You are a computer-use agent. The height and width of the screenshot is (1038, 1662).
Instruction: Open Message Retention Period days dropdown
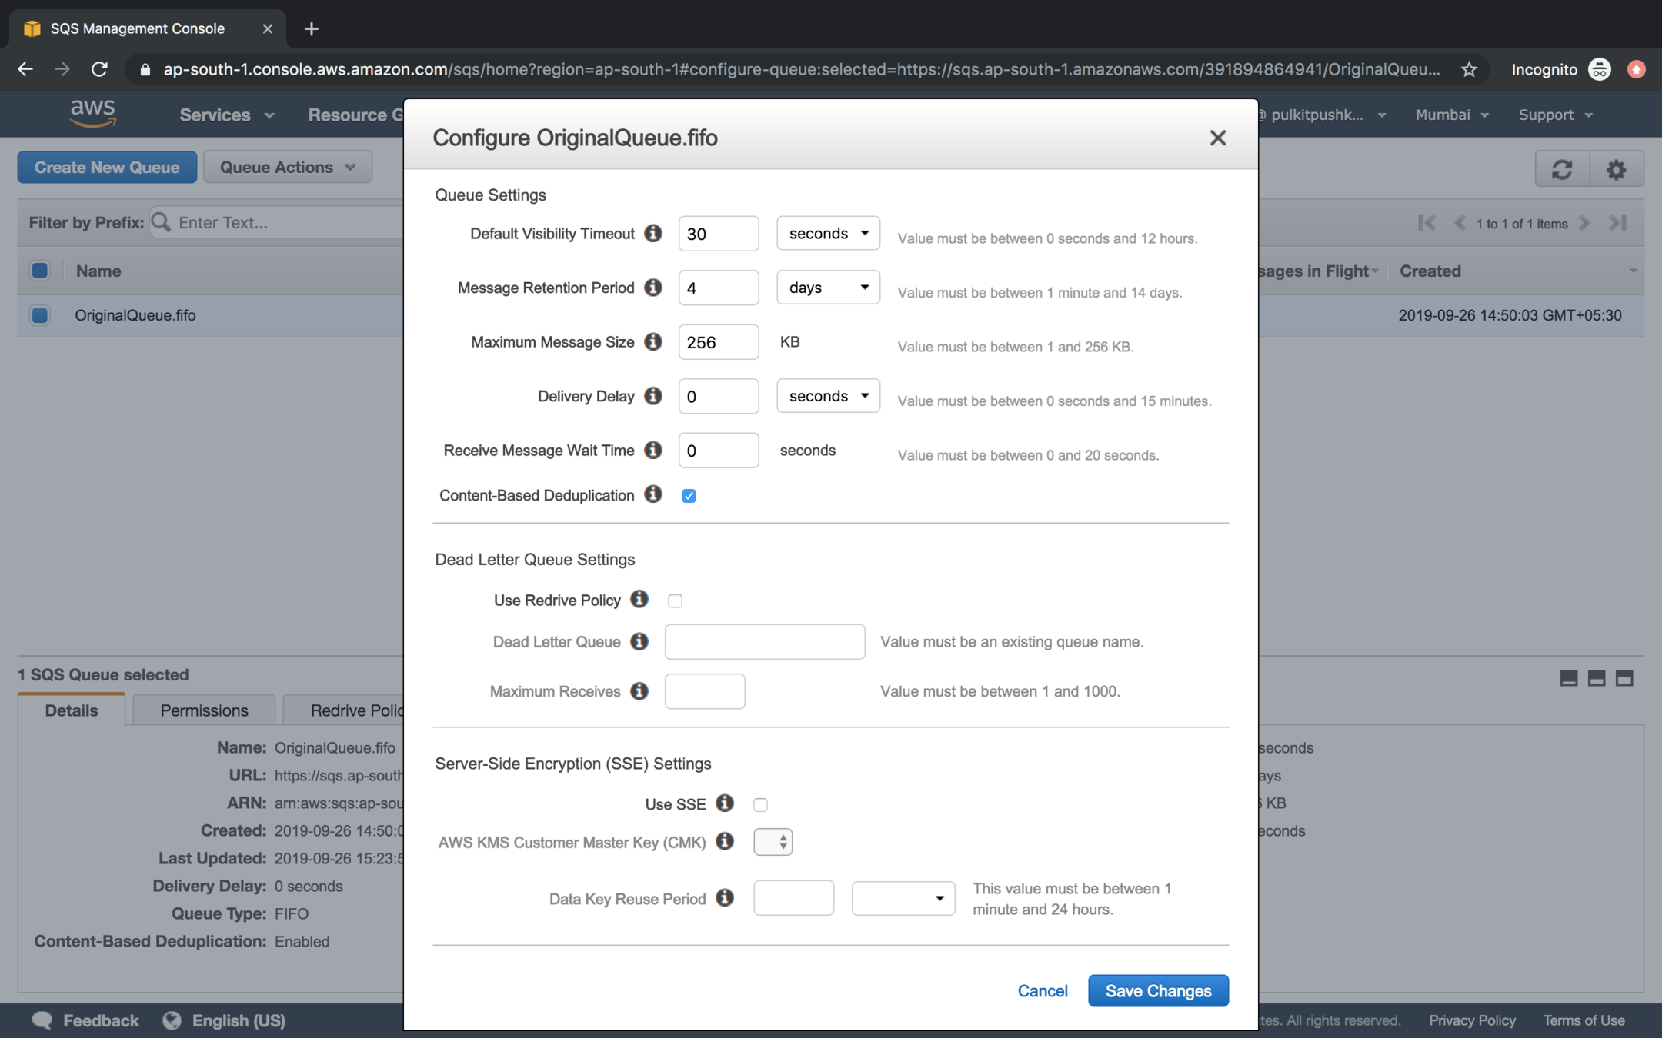pos(828,288)
